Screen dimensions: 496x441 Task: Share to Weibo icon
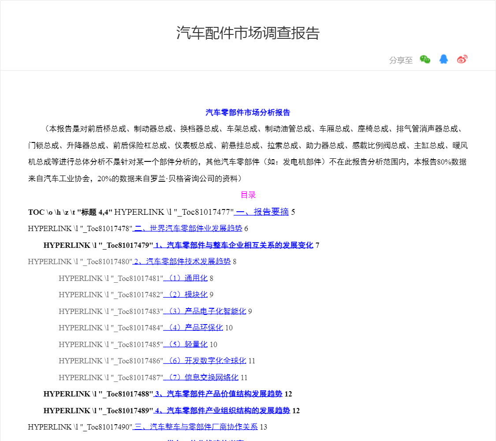point(462,59)
